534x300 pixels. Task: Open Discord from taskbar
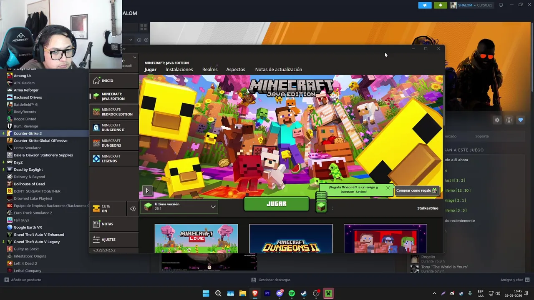[280, 294]
